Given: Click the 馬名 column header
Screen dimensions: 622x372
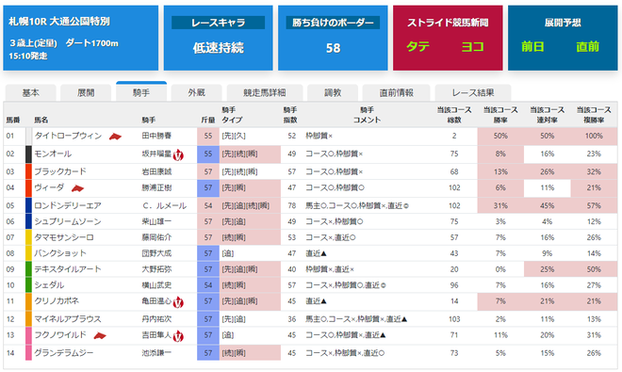Looking at the screenshot, I should coord(41,120).
